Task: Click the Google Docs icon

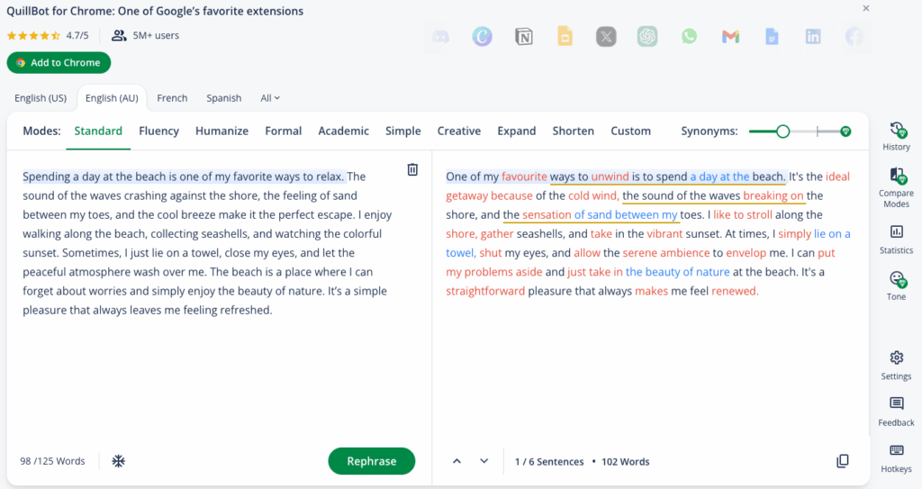Action: pos(772,37)
